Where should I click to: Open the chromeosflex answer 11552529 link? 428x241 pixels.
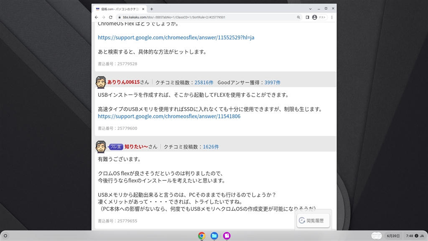point(176,37)
